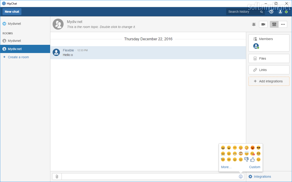
Task: Insert the angel halo emoji
Action: (247, 153)
